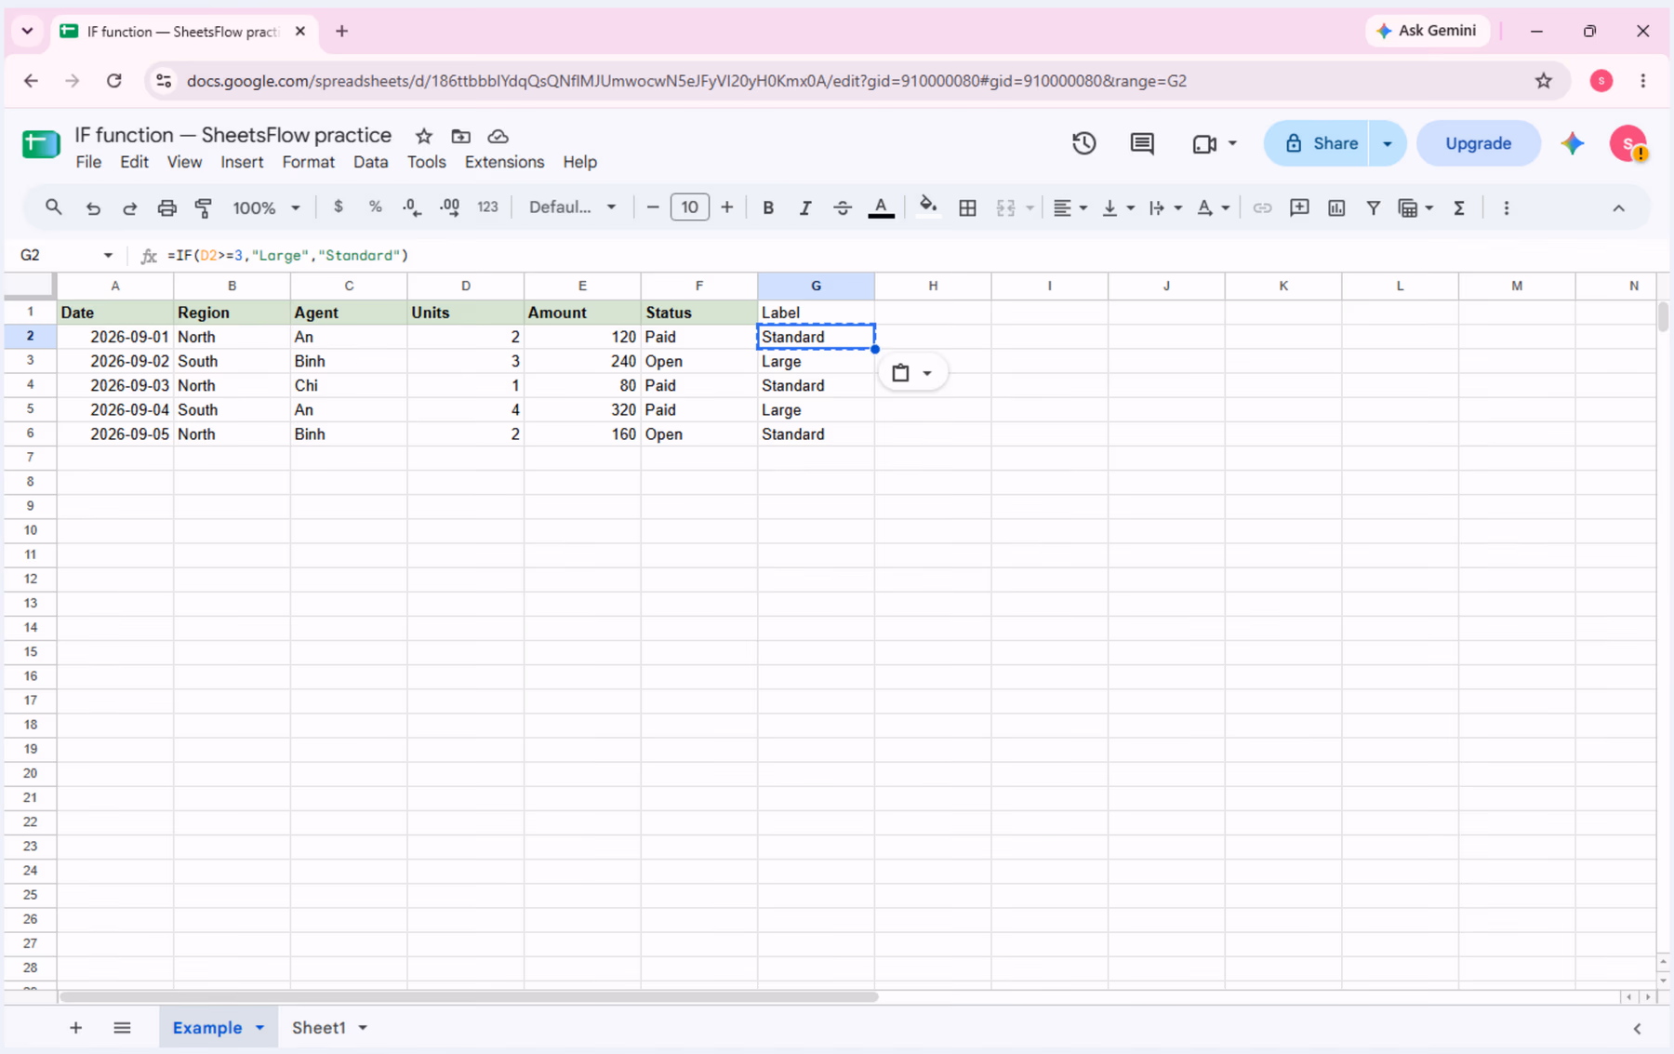Open version history clock icon
Image resolution: width=1674 pixels, height=1054 pixels.
coord(1084,143)
